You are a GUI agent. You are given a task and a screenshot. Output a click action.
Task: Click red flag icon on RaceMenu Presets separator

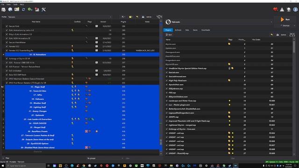[x=86, y=131]
